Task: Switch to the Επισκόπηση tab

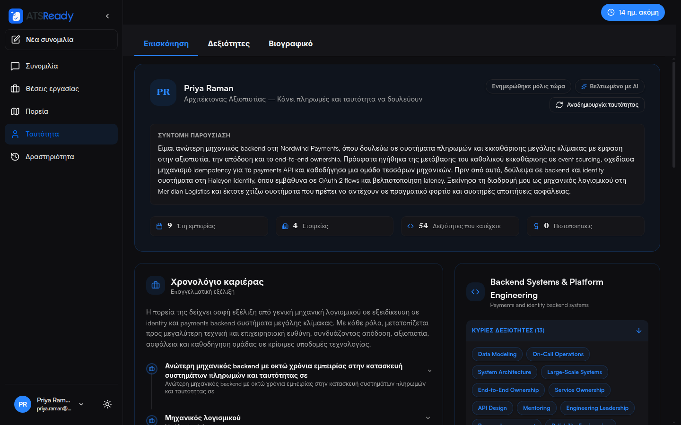Action: click(166, 43)
